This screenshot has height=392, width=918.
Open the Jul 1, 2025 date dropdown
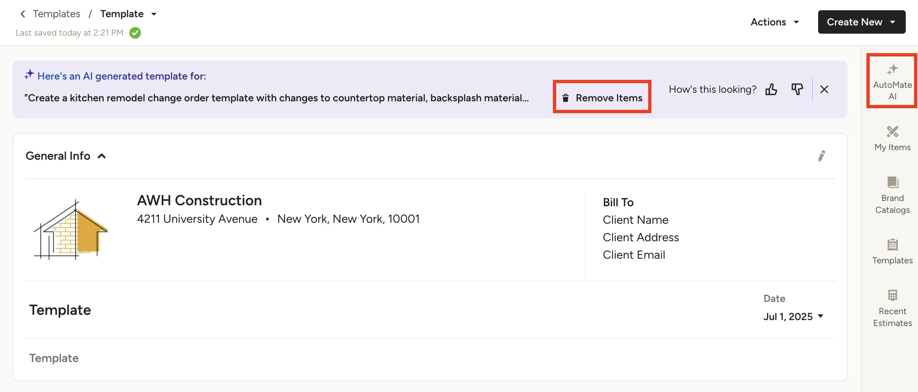click(x=793, y=316)
